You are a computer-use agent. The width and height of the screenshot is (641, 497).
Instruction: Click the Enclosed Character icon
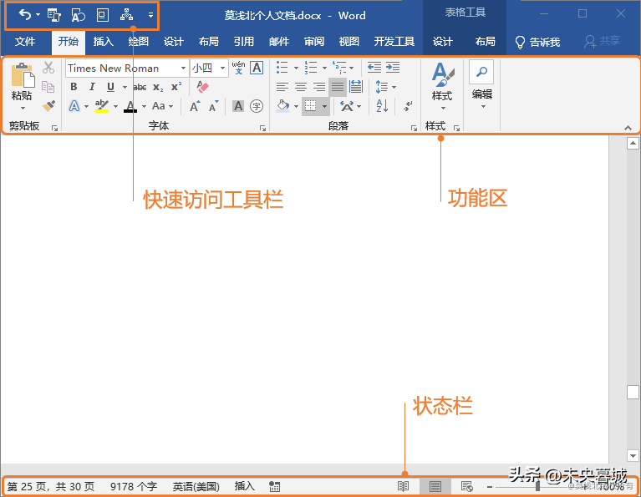(x=257, y=106)
